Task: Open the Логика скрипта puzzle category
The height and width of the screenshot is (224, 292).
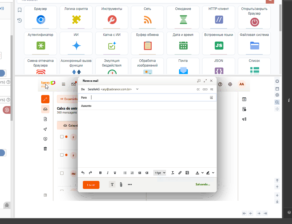Action: click(x=76, y=17)
